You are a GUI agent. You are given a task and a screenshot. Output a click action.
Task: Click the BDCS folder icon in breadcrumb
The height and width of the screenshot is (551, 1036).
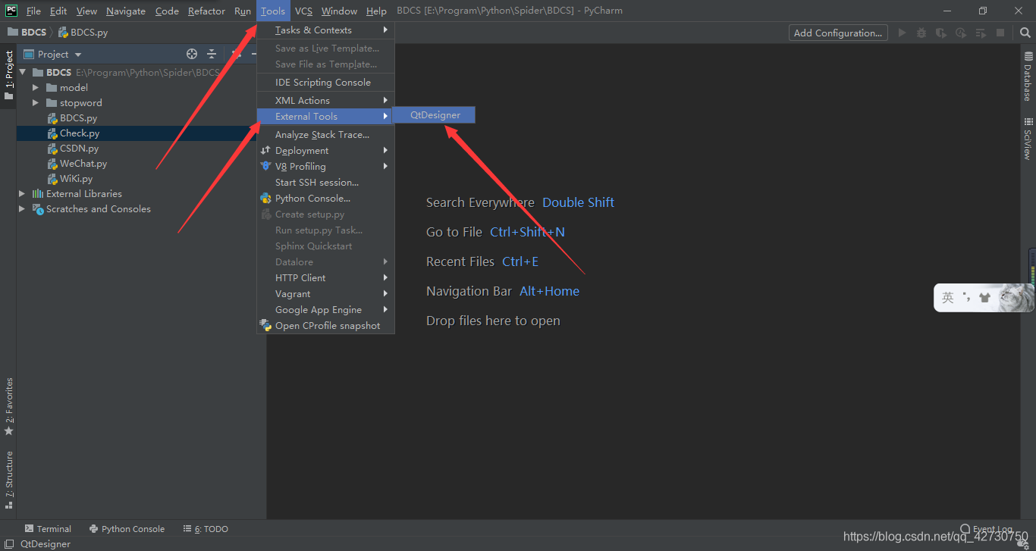pos(13,33)
